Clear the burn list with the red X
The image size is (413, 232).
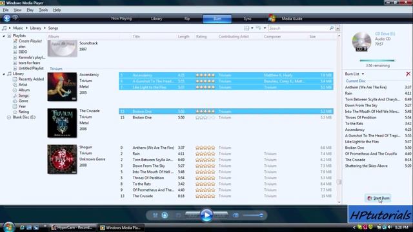pyautogui.click(x=408, y=74)
